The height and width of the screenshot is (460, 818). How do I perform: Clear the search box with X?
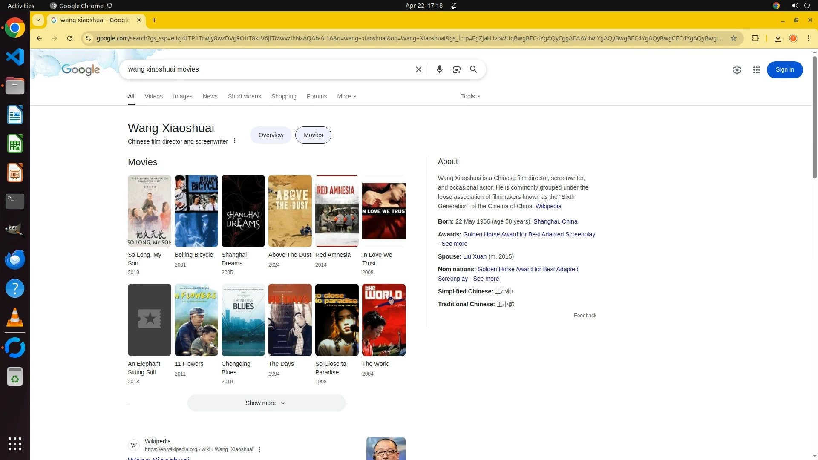(418, 69)
